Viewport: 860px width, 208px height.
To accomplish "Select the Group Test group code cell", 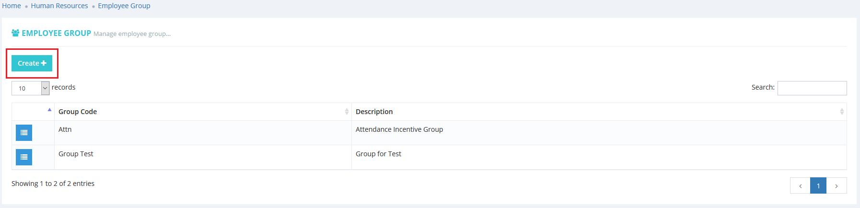I will tap(76, 154).
